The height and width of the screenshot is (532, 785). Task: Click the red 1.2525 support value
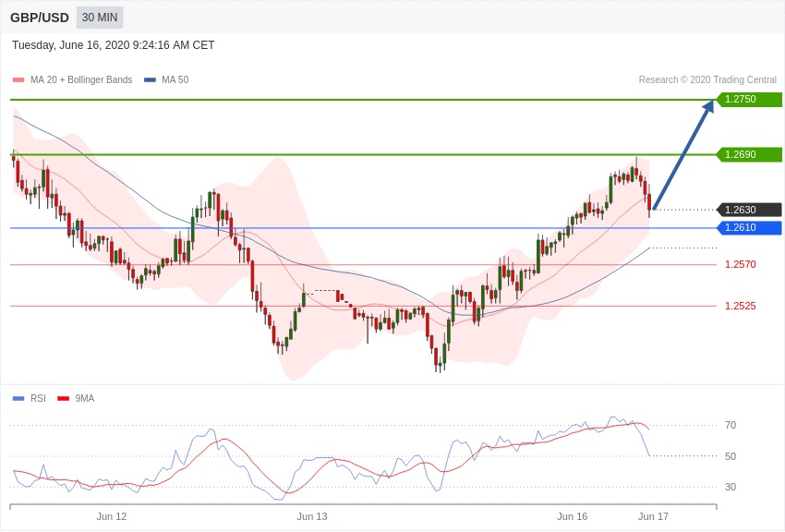tap(741, 306)
